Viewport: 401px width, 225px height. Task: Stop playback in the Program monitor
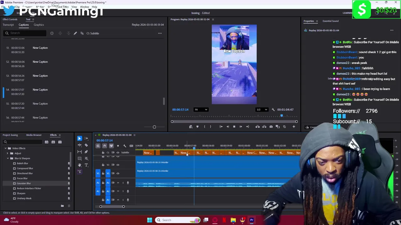(234, 127)
